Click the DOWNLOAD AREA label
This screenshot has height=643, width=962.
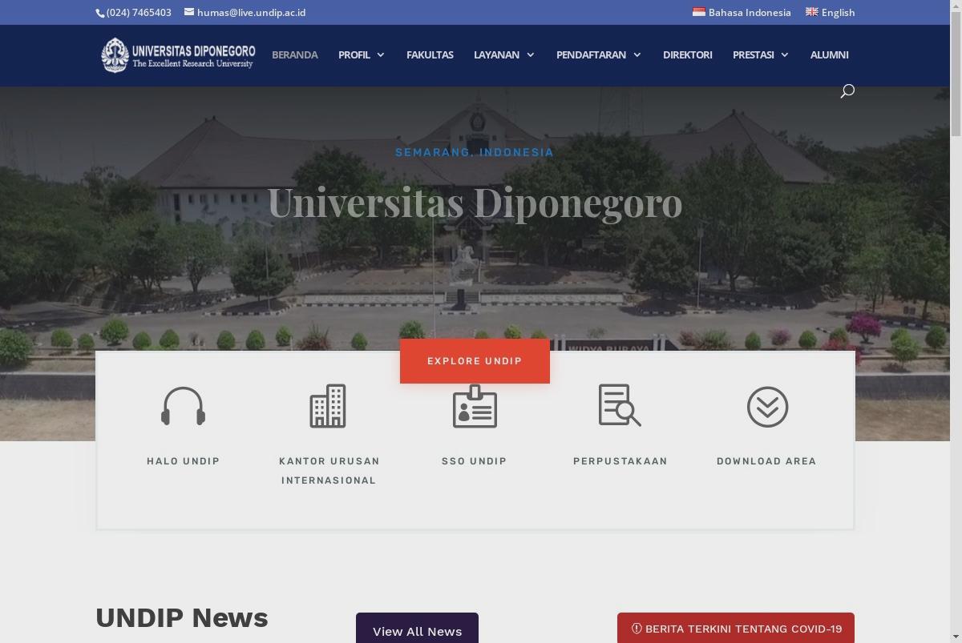pos(766,461)
